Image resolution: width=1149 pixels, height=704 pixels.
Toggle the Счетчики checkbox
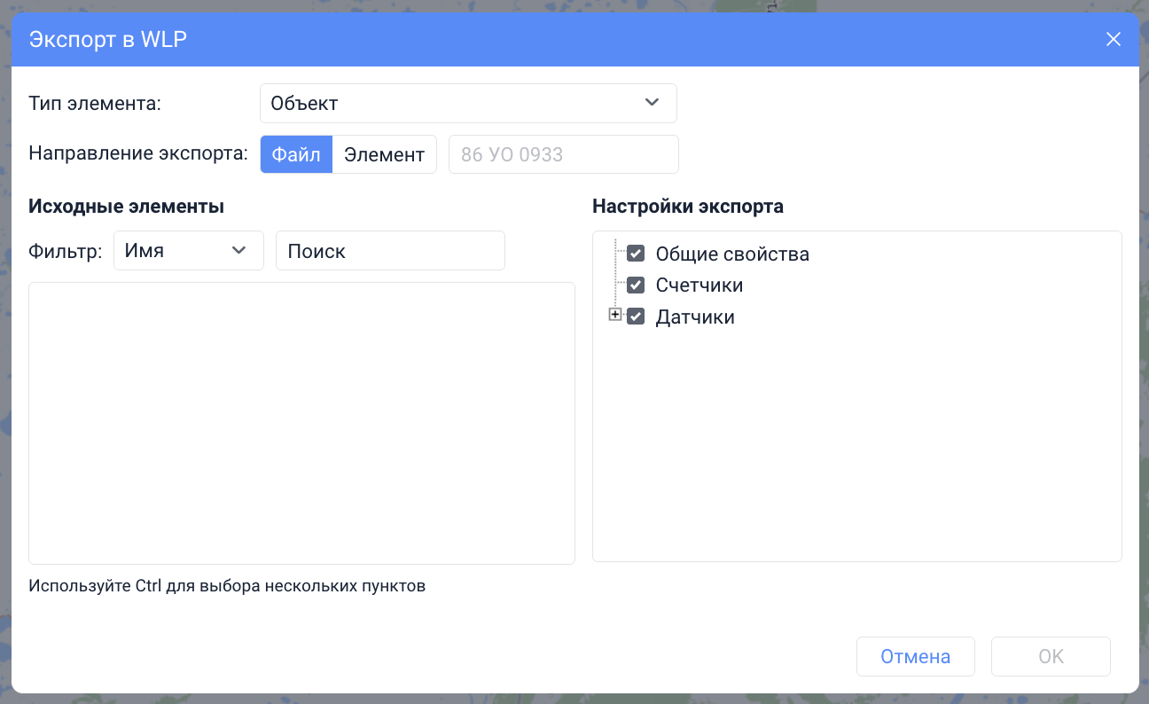pyautogui.click(x=636, y=286)
